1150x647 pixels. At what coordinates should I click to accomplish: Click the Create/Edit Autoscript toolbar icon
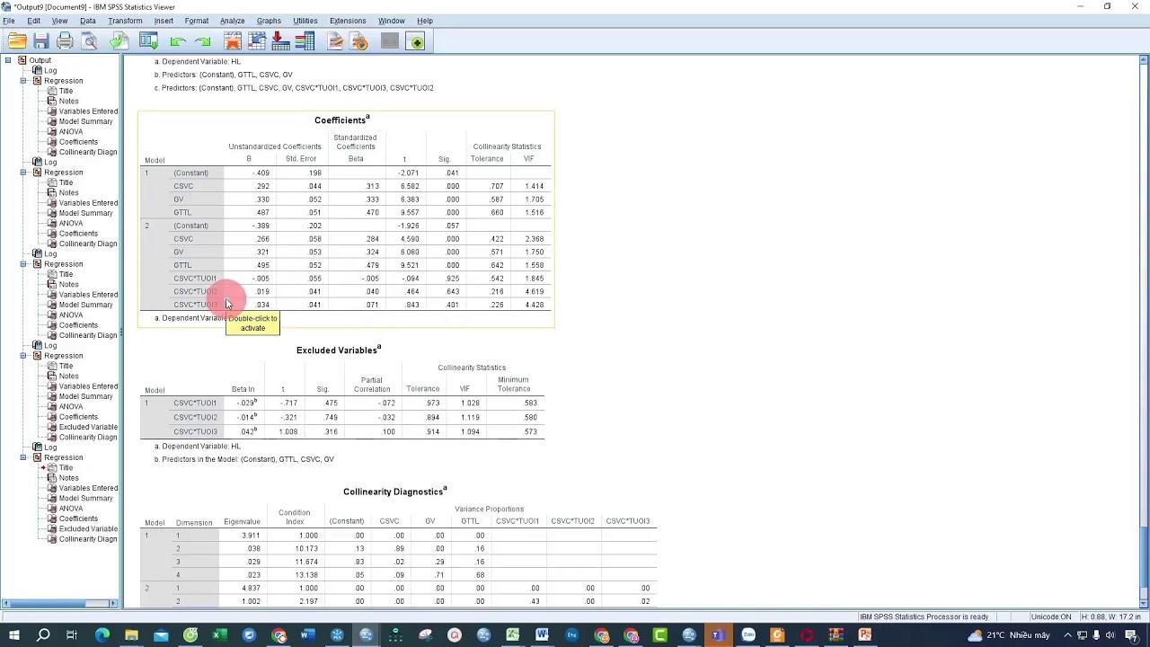tap(335, 41)
